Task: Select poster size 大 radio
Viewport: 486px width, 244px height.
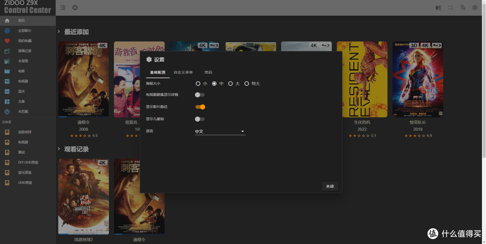Action: click(230, 84)
